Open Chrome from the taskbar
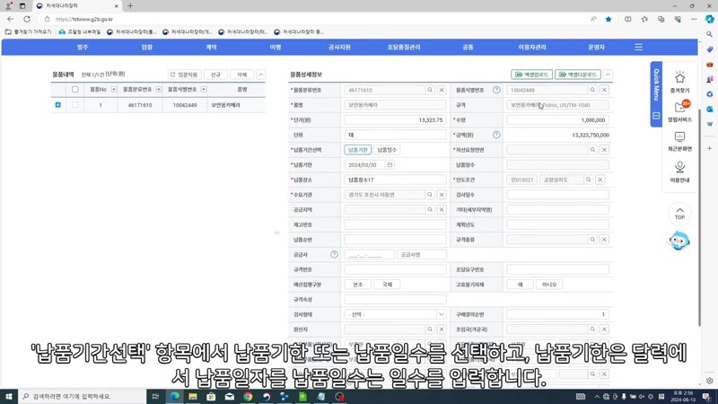The width and height of the screenshot is (718, 404). (248, 396)
